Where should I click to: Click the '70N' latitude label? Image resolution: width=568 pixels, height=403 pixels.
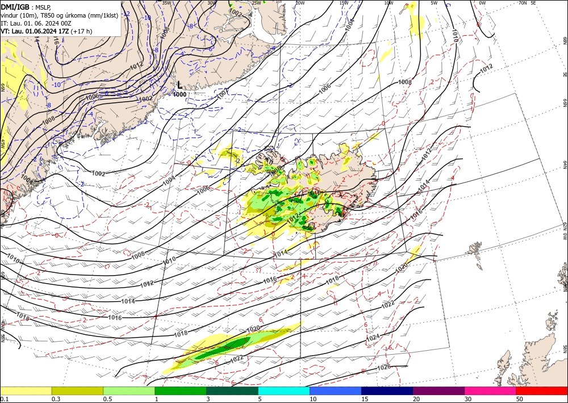coord(523,2)
